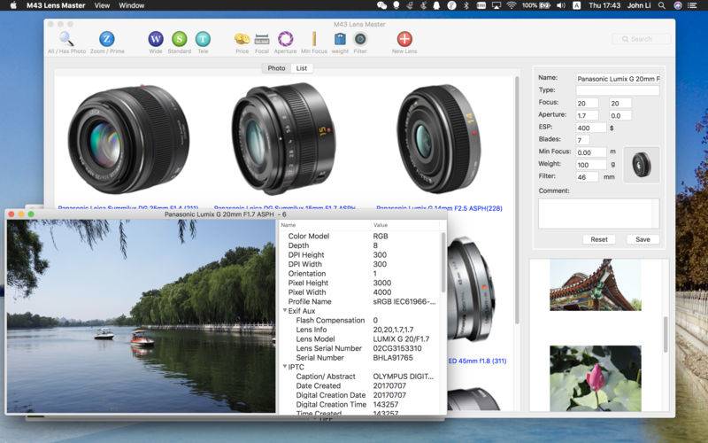Select the Lens Model row
Screen dimensions: 708x443
(x=361, y=339)
